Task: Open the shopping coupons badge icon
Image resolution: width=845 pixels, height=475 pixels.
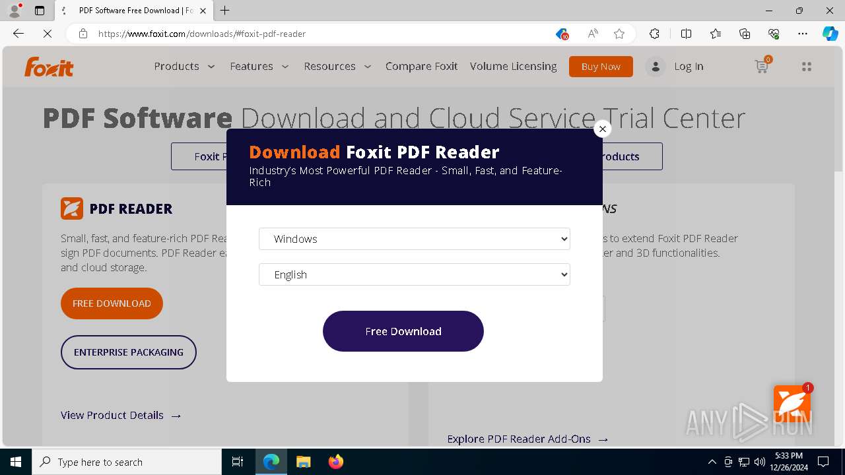Action: pos(562,34)
